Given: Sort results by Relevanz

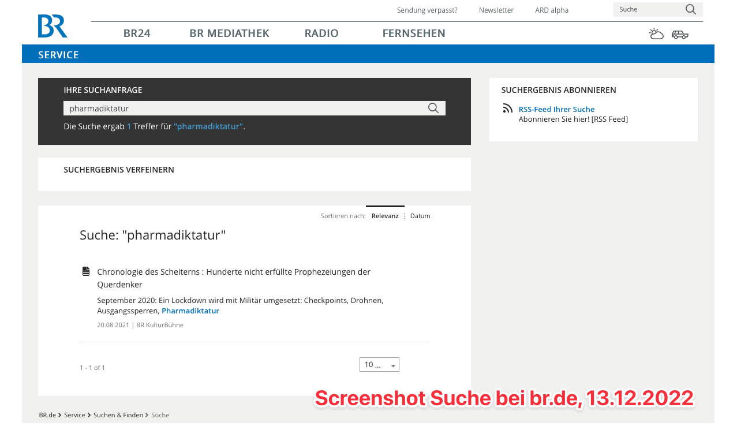Looking at the screenshot, I should [x=385, y=216].
